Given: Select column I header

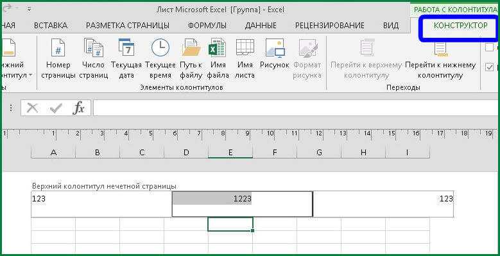Looking at the screenshot, I should tap(408, 153).
